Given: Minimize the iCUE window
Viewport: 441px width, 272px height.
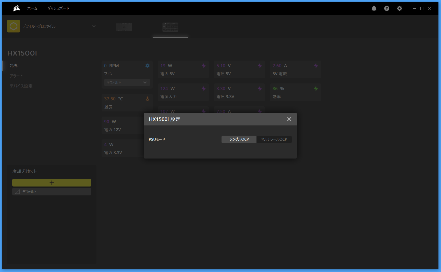Looking at the screenshot, I should [x=414, y=8].
